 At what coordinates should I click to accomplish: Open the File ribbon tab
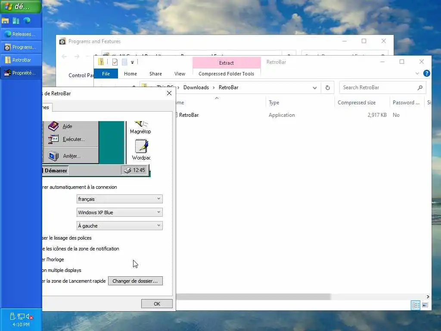[106, 74]
